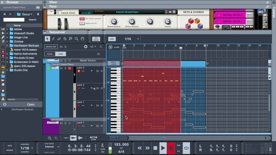The height and width of the screenshot is (155, 276).
Task: Click the Volume knob on piano
Action: (x=168, y=22)
